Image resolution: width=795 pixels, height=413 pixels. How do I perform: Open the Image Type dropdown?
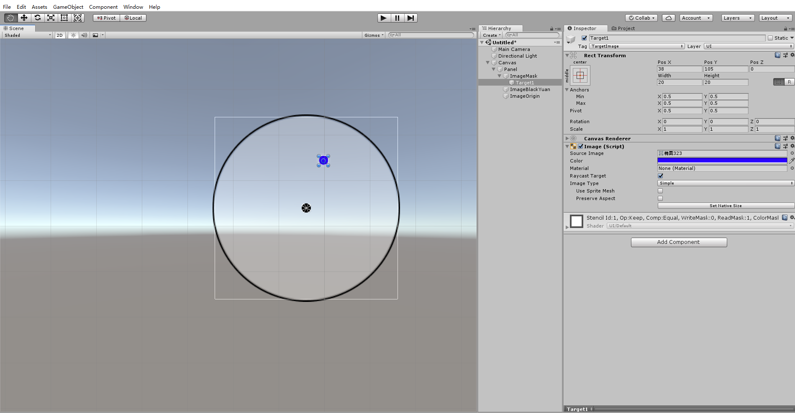click(726, 183)
